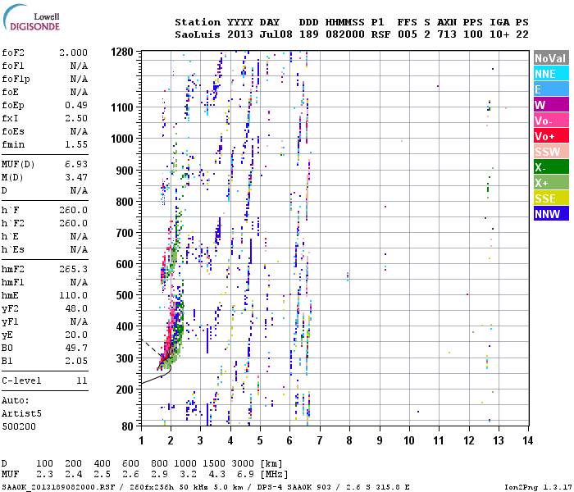Click the MUF(D) value 6.93
Image resolution: width=574 pixels, height=492 pixels.
point(76,164)
